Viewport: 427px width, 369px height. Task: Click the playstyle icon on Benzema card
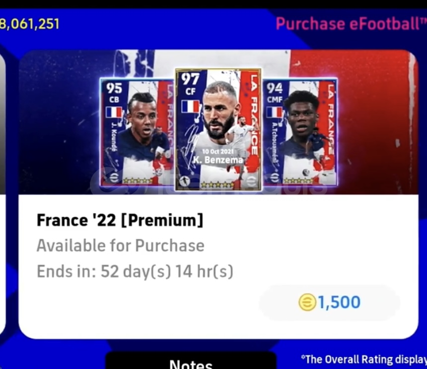(x=186, y=181)
